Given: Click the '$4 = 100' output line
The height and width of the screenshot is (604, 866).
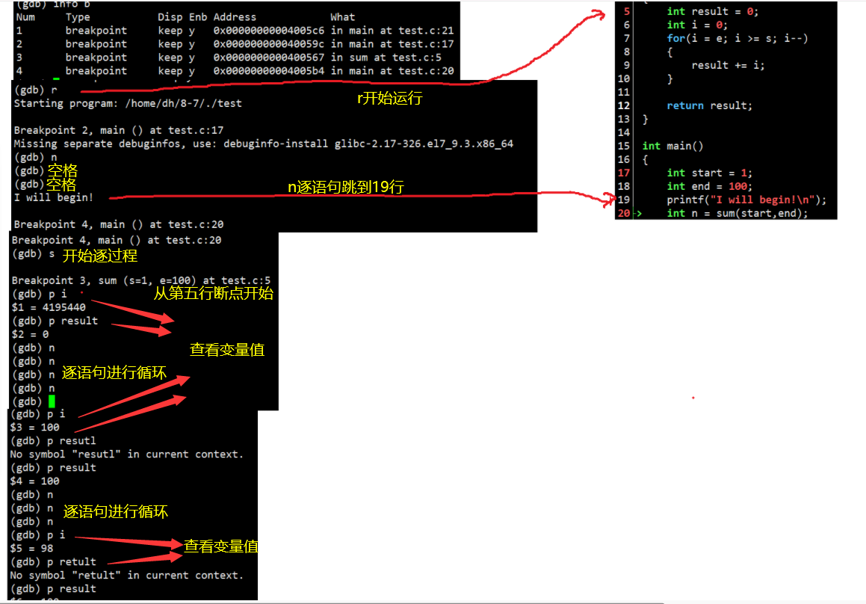Looking at the screenshot, I should pyautogui.click(x=35, y=481).
